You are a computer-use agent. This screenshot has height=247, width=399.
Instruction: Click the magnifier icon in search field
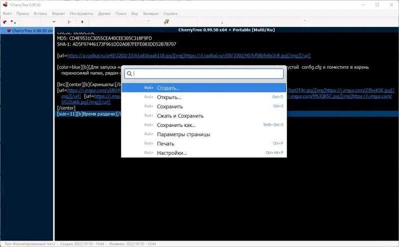point(129,74)
